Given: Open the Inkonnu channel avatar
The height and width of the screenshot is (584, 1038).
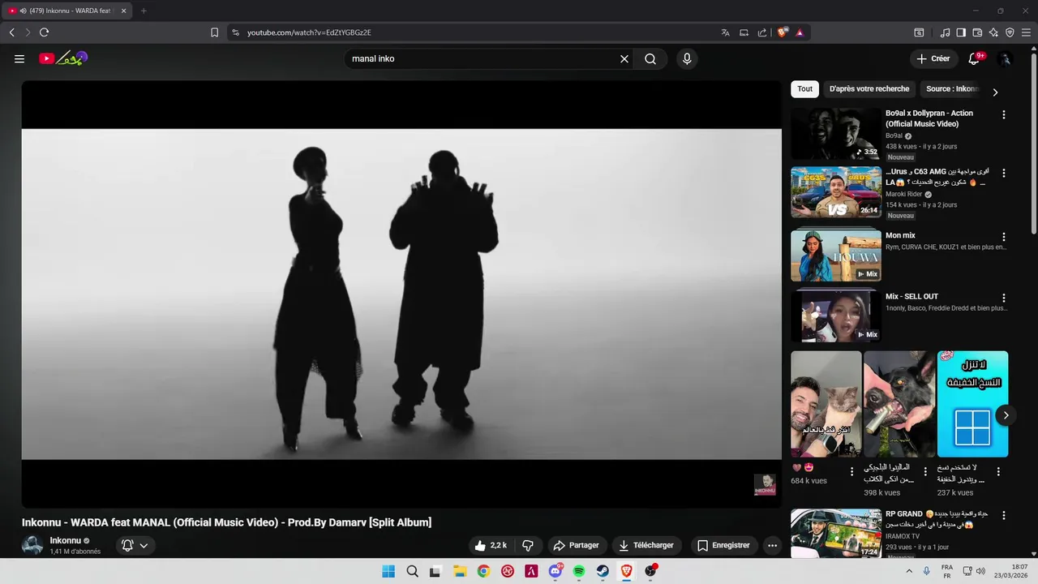Looking at the screenshot, I should [32, 545].
